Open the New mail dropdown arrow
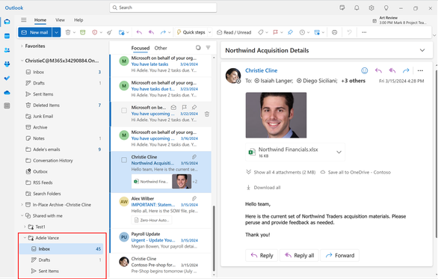438x279 pixels. pos(56,32)
